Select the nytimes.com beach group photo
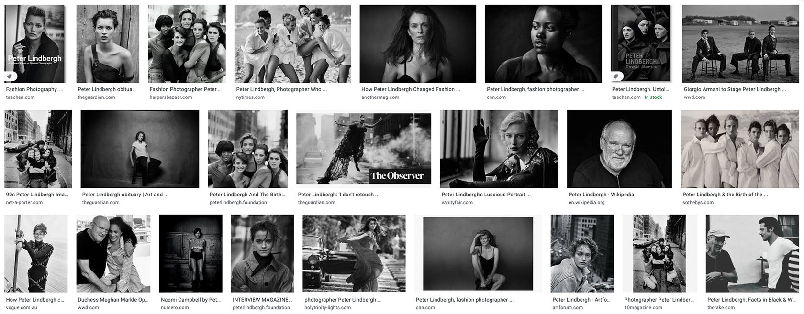The width and height of the screenshot is (804, 314). click(292, 44)
